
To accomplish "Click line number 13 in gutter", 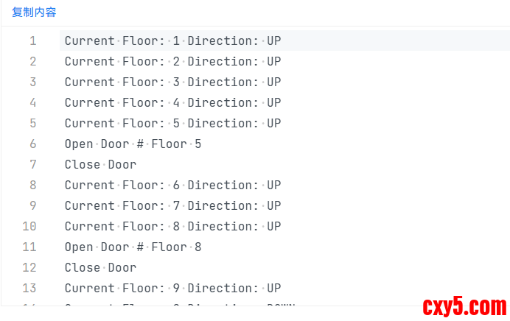I will point(29,288).
